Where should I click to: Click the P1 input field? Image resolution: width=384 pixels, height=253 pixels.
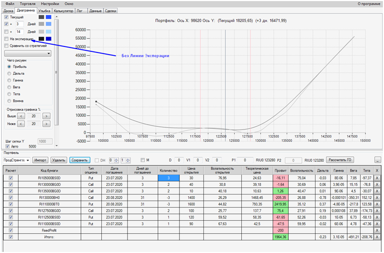(245, 160)
